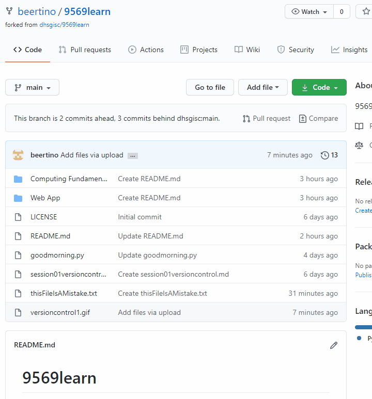
Task: Click the Pull request link in branch banner
Action: [x=267, y=119]
